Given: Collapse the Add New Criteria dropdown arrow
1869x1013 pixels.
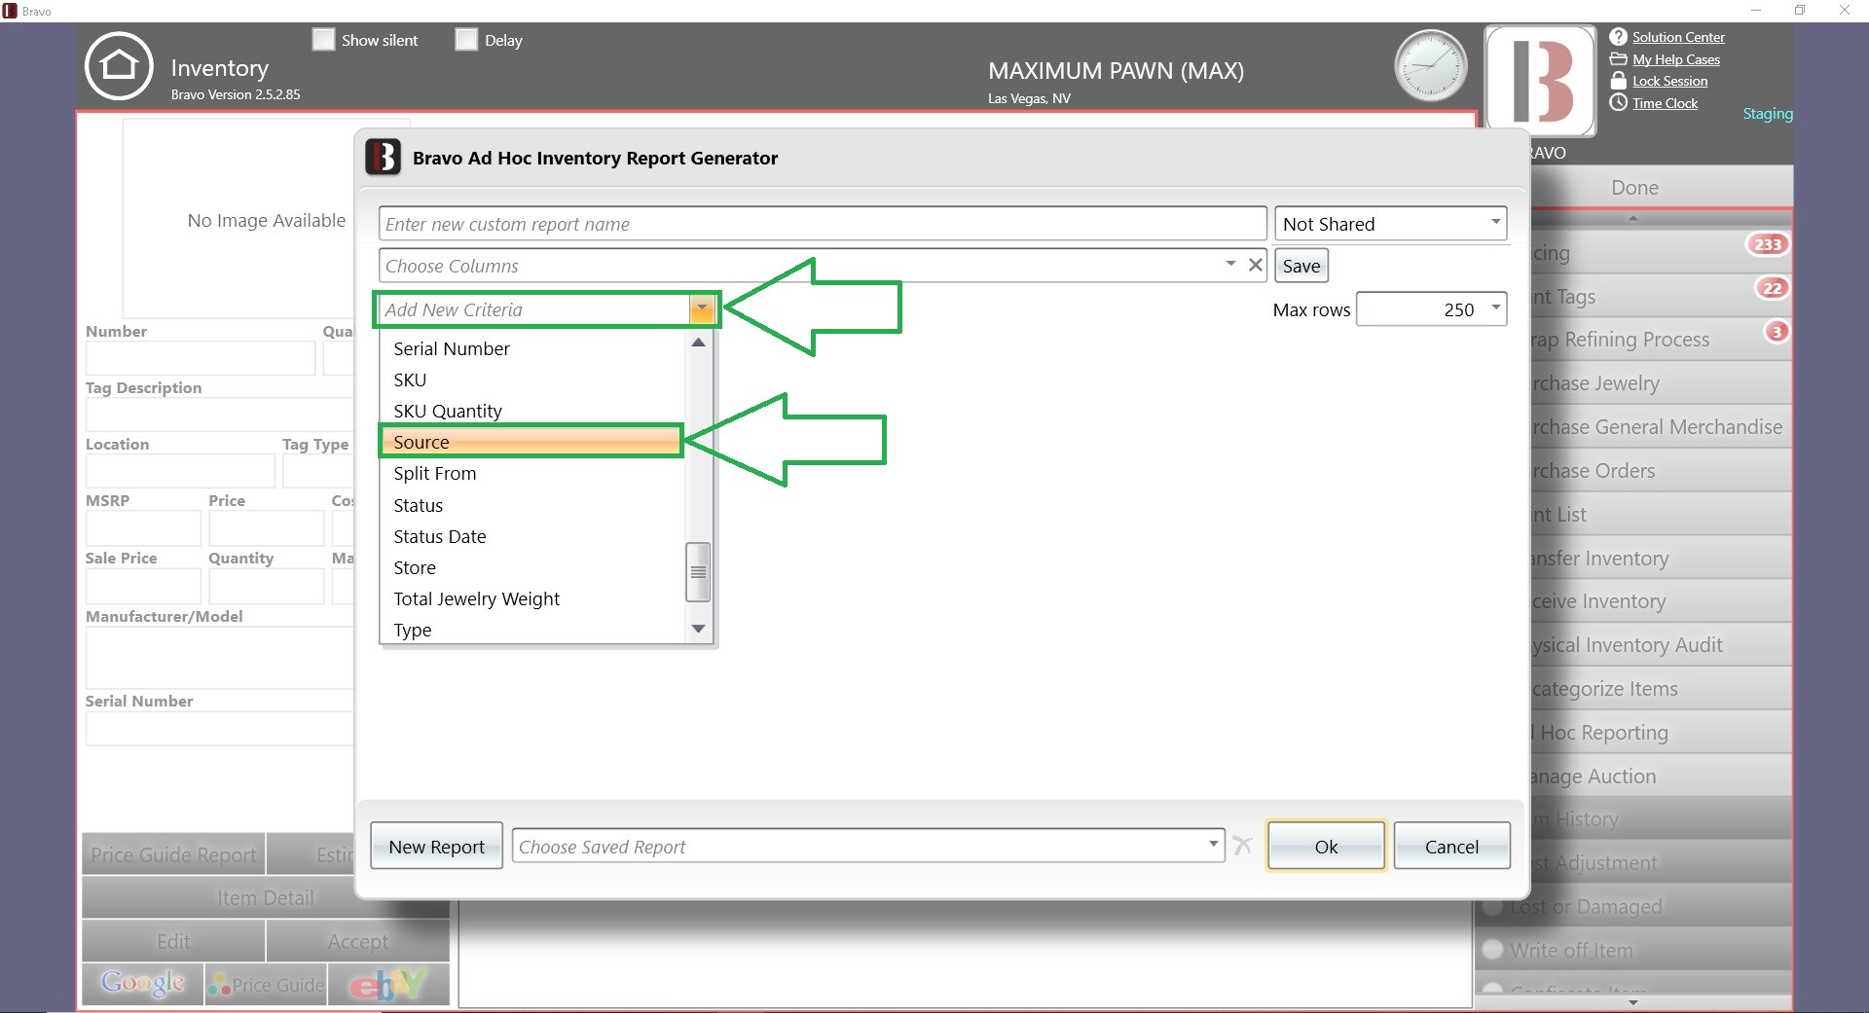Looking at the screenshot, I should pos(701,309).
